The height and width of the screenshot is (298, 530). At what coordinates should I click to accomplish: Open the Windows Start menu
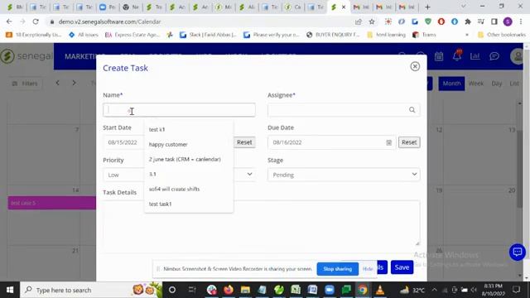click(10, 290)
